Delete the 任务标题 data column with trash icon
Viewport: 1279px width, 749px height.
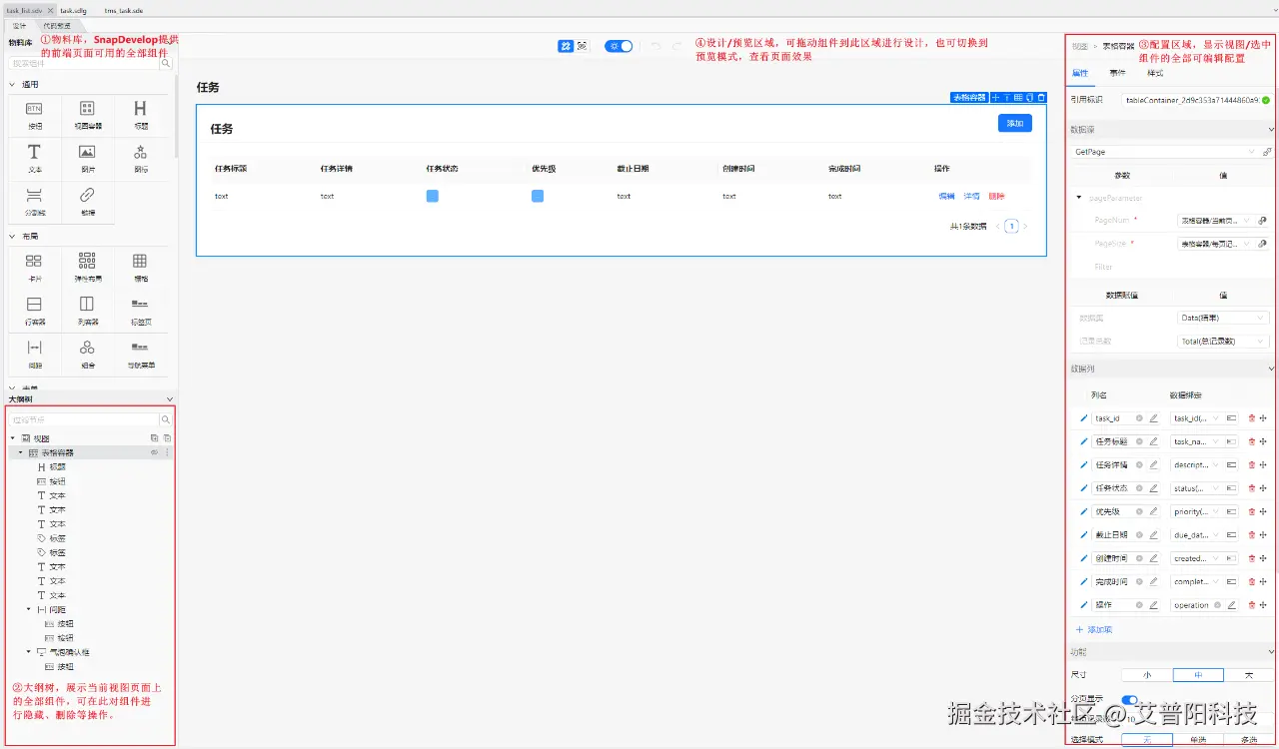tap(1251, 441)
